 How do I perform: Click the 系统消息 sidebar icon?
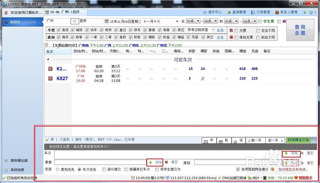[x=6, y=170]
